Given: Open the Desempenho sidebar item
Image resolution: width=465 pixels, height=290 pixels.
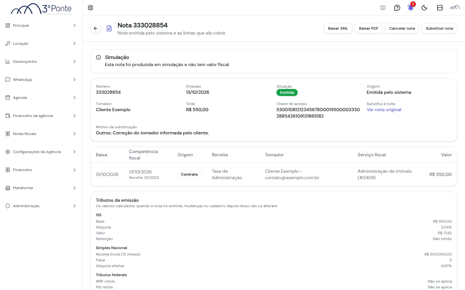Looking at the screenshot, I should click(x=41, y=62).
